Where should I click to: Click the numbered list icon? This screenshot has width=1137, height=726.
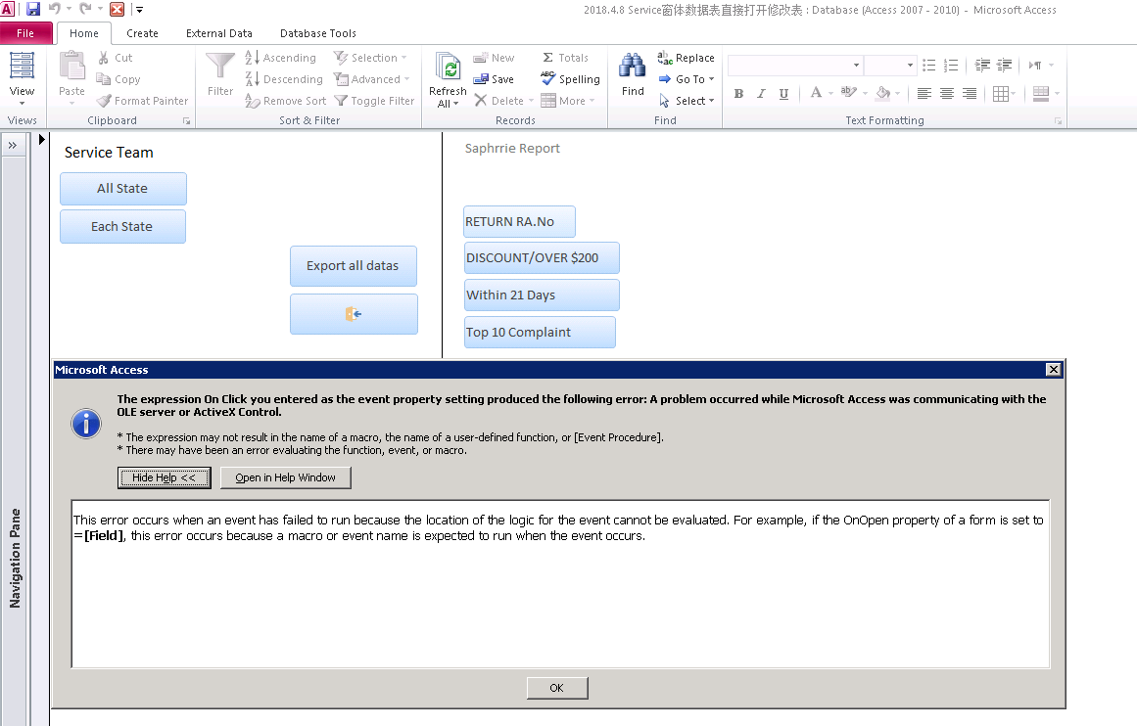pos(951,66)
